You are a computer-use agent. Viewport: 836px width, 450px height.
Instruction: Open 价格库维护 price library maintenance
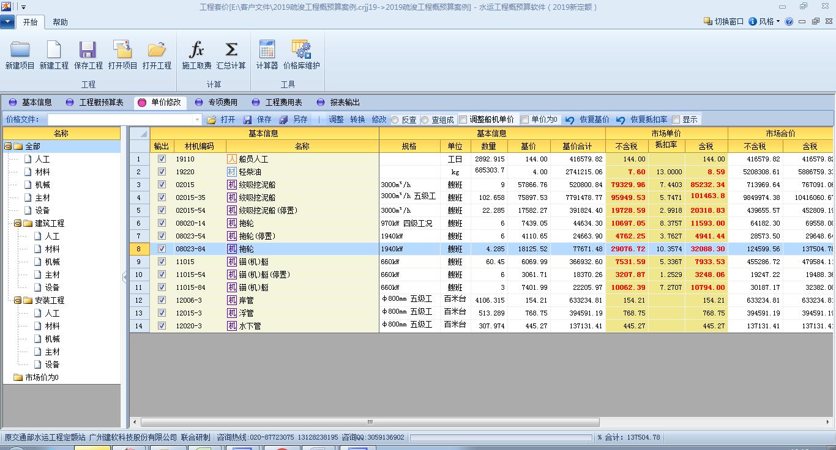pyautogui.click(x=301, y=49)
